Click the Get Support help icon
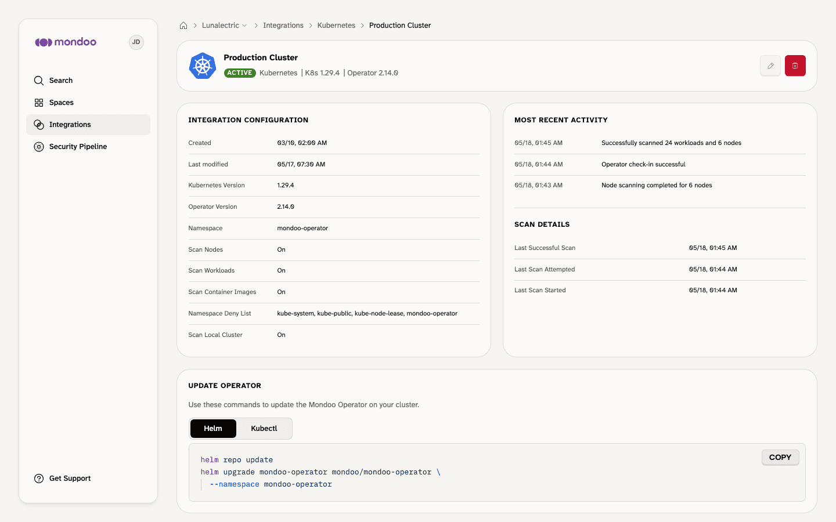The height and width of the screenshot is (522, 836). tap(39, 478)
